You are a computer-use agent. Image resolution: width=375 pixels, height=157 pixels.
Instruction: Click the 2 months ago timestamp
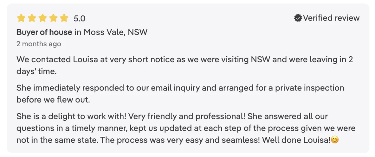pos(39,44)
